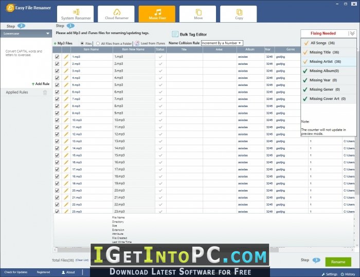Edit 3.mp3 with the pencil icon

(66, 71)
